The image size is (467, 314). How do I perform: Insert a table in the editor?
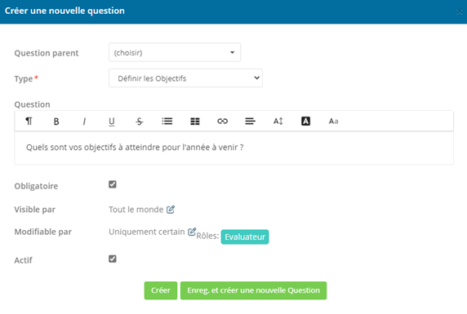[x=195, y=122]
